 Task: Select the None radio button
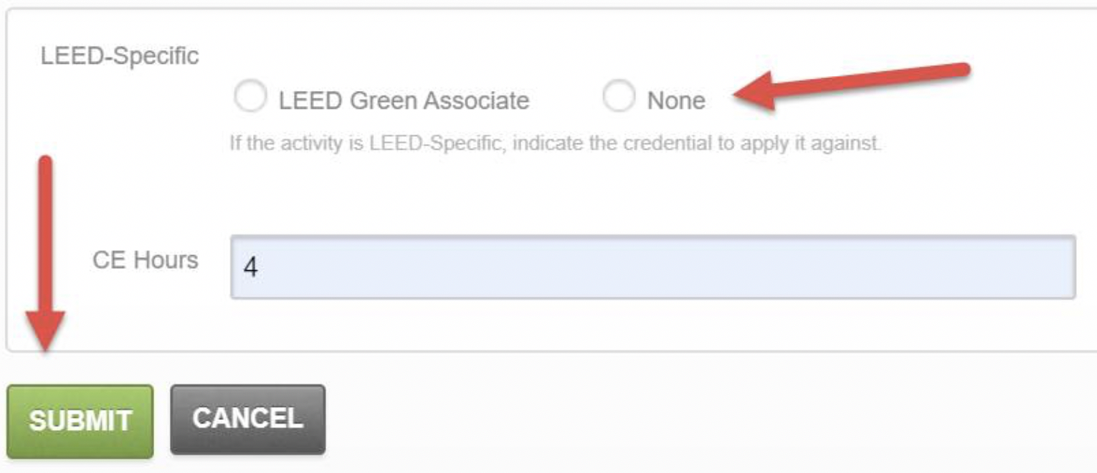coord(619,97)
